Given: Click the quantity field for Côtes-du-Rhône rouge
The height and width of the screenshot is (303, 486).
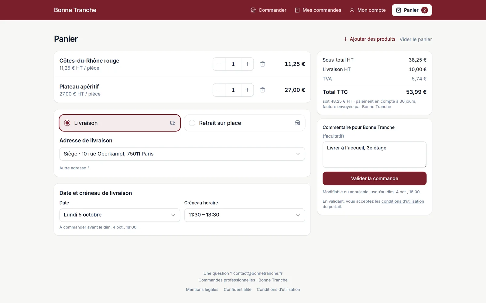Looking at the screenshot, I should [x=233, y=64].
